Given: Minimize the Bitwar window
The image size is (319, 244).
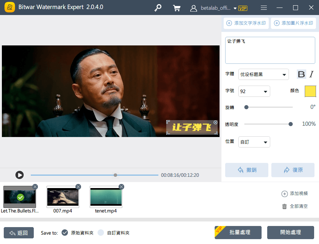Looking at the screenshot, I should [x=280, y=8].
